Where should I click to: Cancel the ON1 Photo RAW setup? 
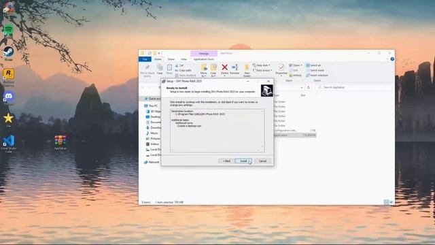262,161
